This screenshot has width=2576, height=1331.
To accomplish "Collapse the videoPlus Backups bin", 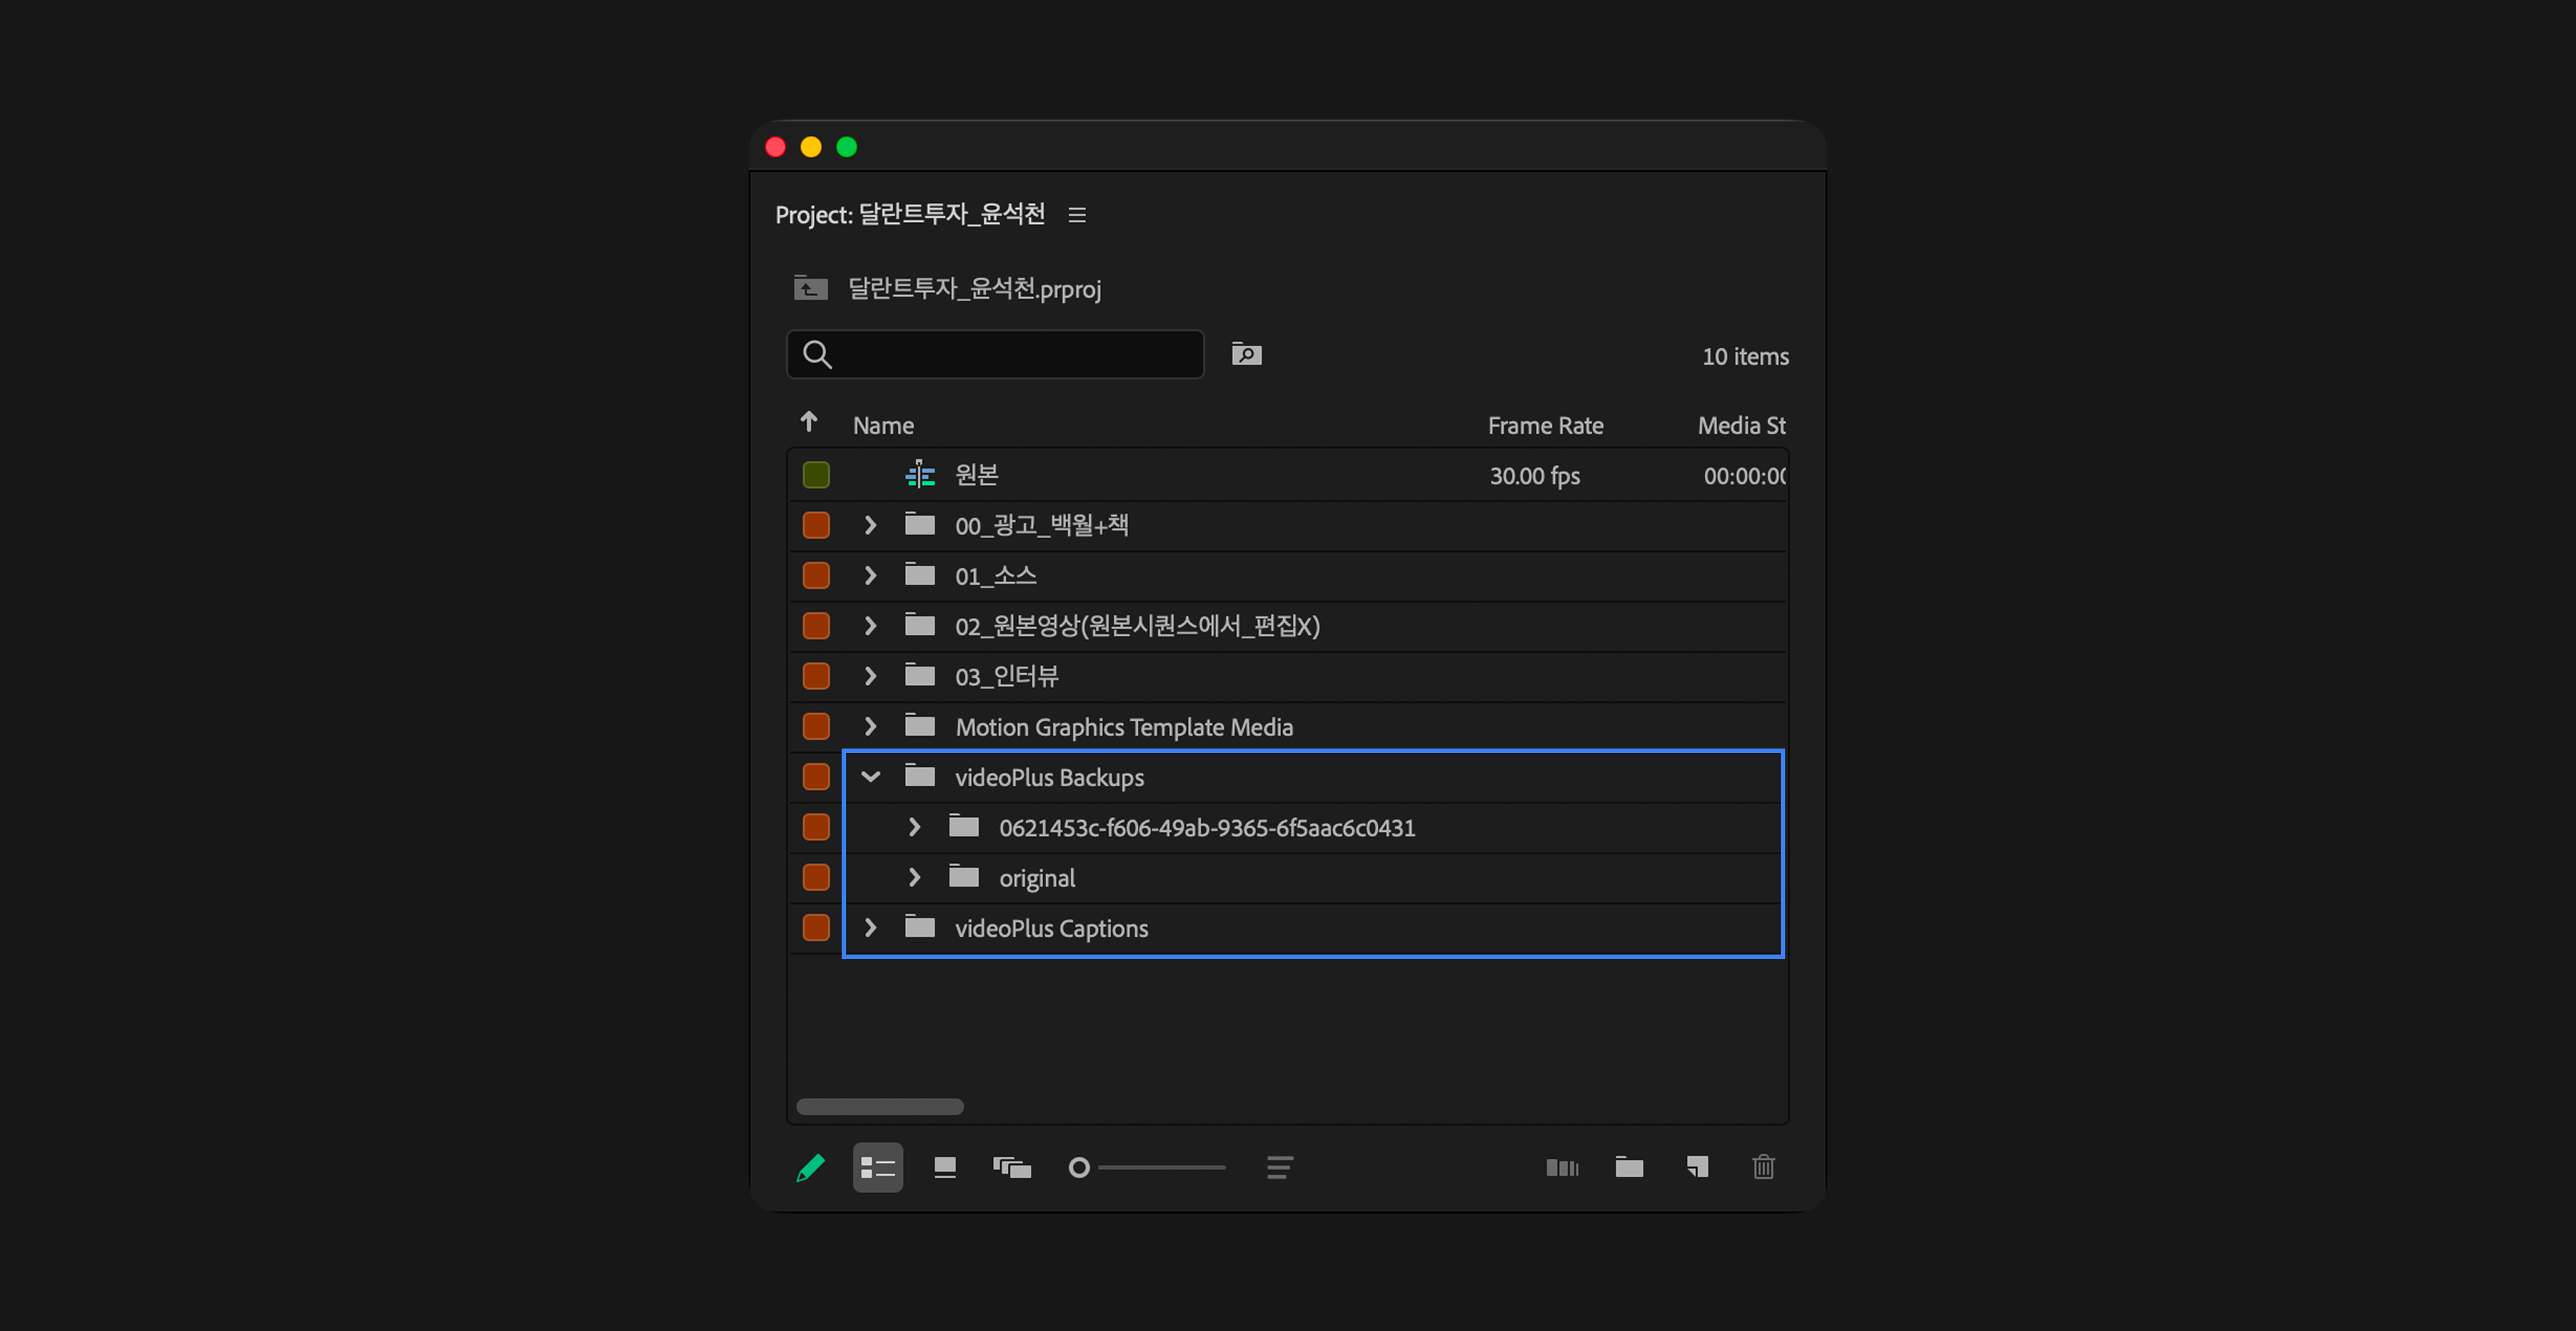I will point(870,777).
